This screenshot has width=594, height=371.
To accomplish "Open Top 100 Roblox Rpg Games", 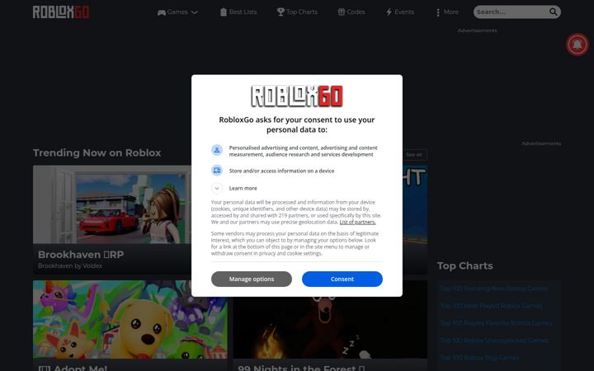I will 479,358.
